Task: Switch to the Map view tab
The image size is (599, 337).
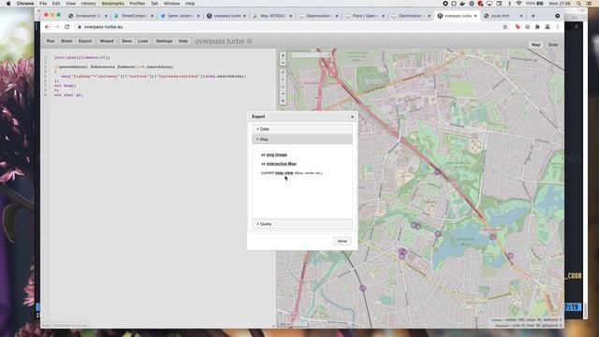Action: click(x=536, y=45)
